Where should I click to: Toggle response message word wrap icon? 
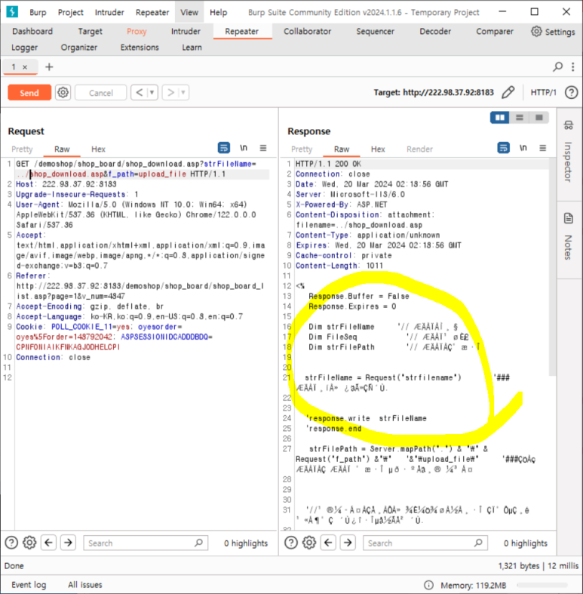coord(503,148)
